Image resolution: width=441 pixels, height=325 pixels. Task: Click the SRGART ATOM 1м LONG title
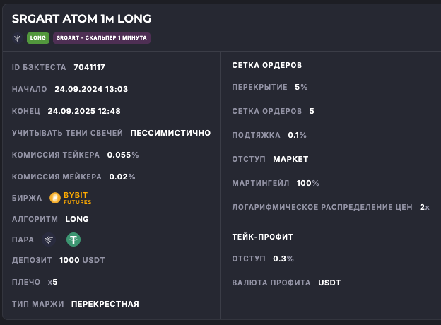(81, 18)
